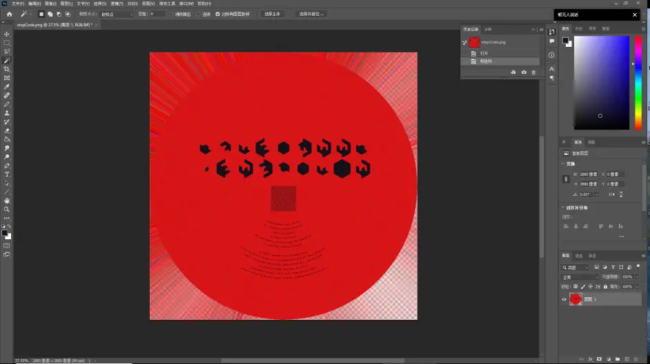The width and height of the screenshot is (650, 364).
Task: Click the Select and Mask button
Action: (x=311, y=14)
